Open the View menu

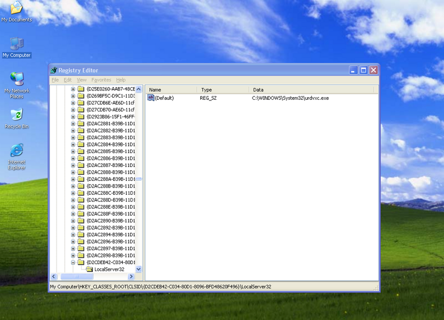[x=82, y=80]
